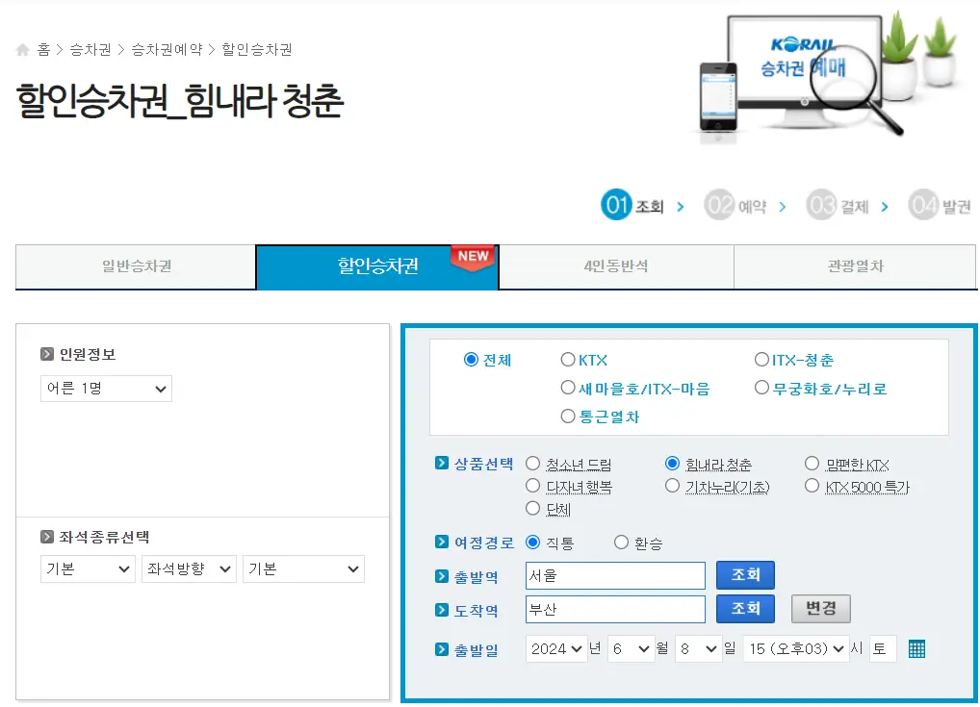Image resolution: width=980 pixels, height=707 pixels.
Task: Click the 도착역 blue arrow icon
Action: [x=442, y=610]
